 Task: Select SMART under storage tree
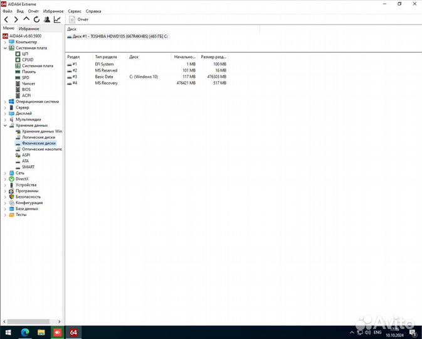[x=28, y=167]
